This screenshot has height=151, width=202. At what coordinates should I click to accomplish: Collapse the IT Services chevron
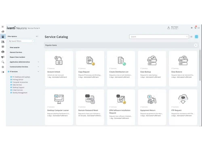coord(38,72)
